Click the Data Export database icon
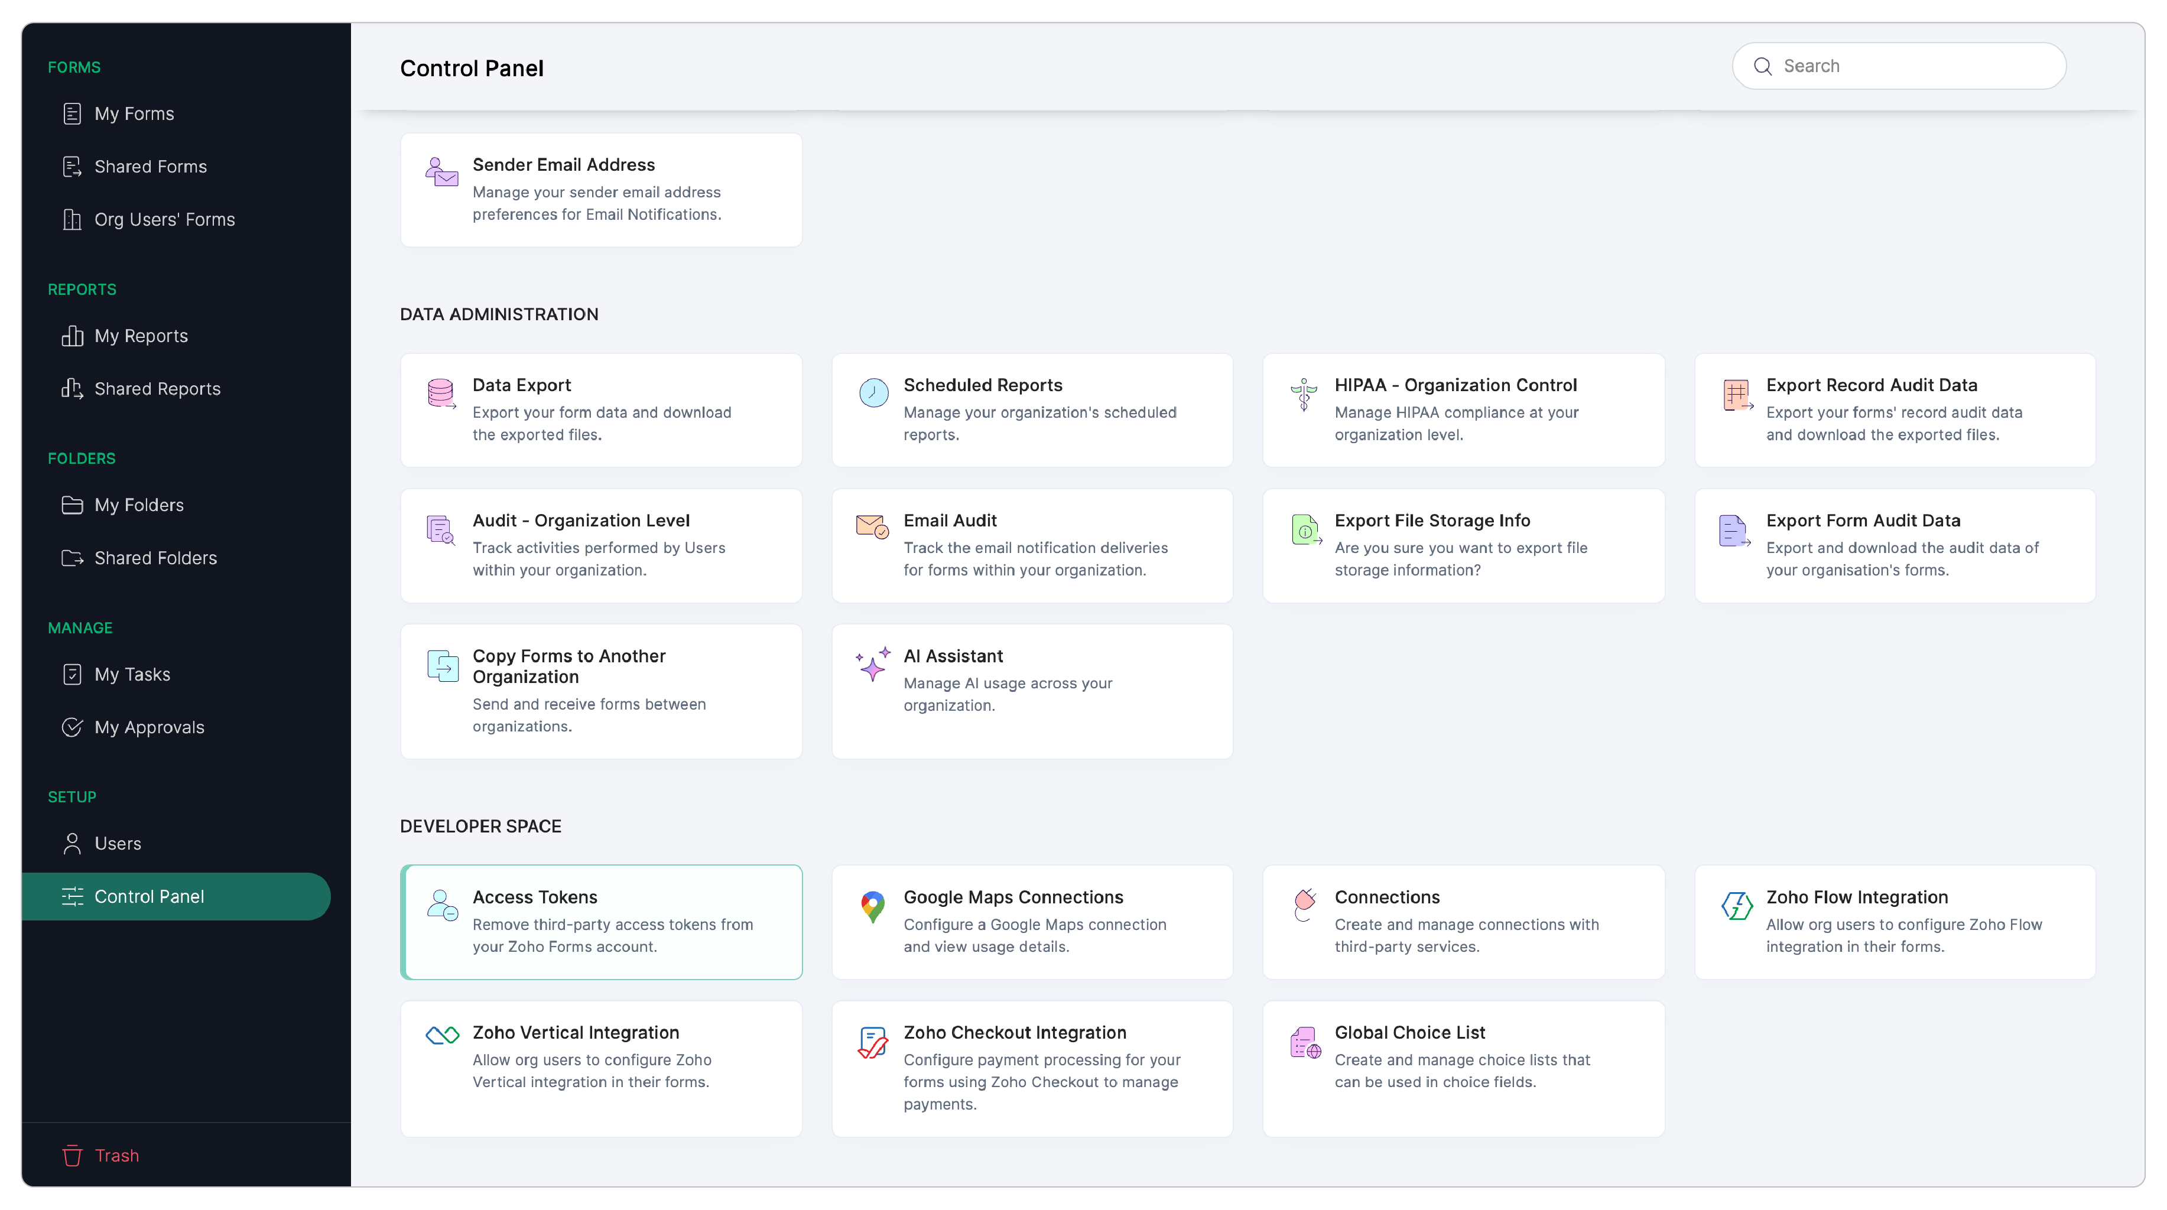 tap(441, 393)
